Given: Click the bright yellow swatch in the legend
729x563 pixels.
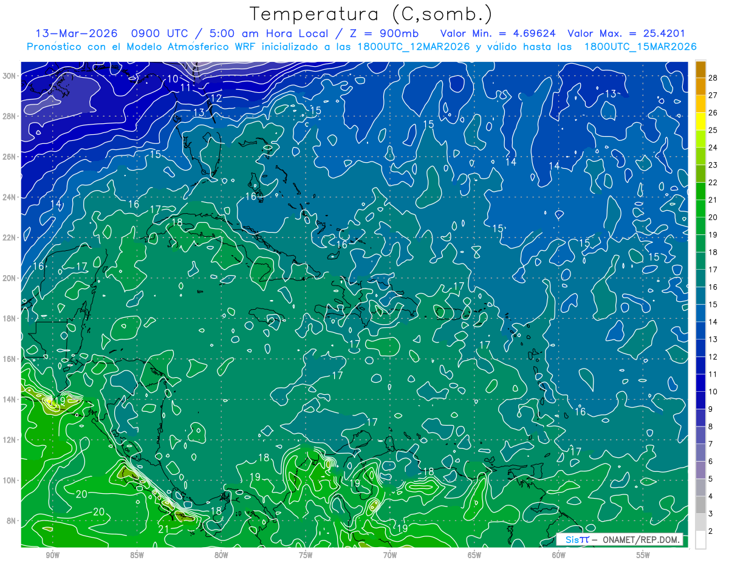Looking at the screenshot, I should coord(700,121).
